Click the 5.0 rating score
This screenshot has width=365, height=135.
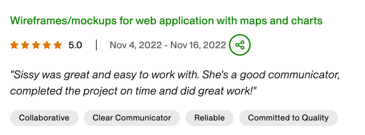(75, 45)
